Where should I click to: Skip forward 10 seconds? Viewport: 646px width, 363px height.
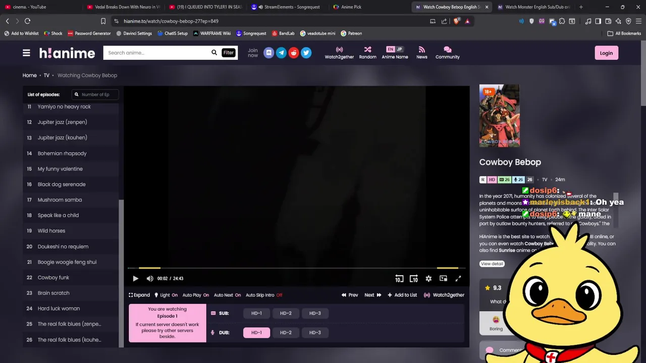tap(414, 278)
